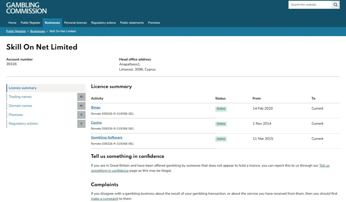Screen dimensions: 346x202
Task: Click Remote licence number under Gambling Software
Action: click(x=112, y=144)
